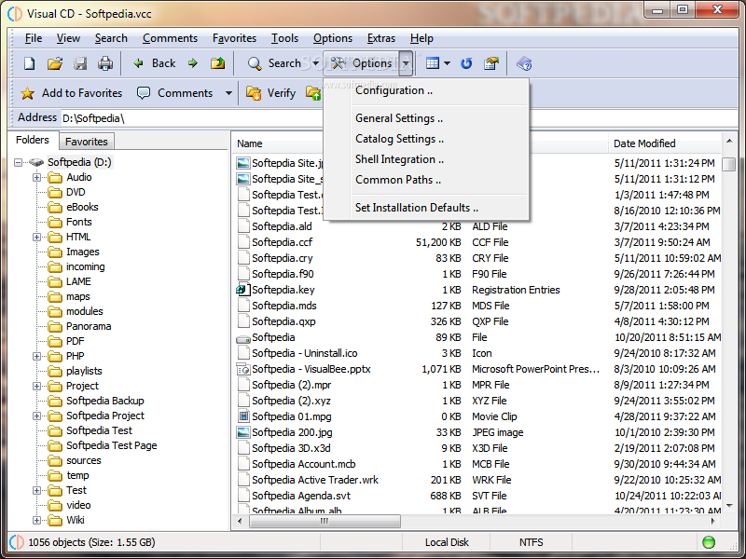Select Softpedia Active Trader.wrk file

tap(315, 480)
